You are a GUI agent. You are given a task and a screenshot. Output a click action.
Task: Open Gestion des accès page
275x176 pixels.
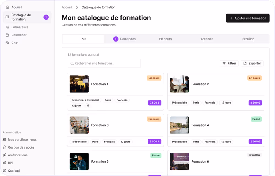(x=19, y=147)
